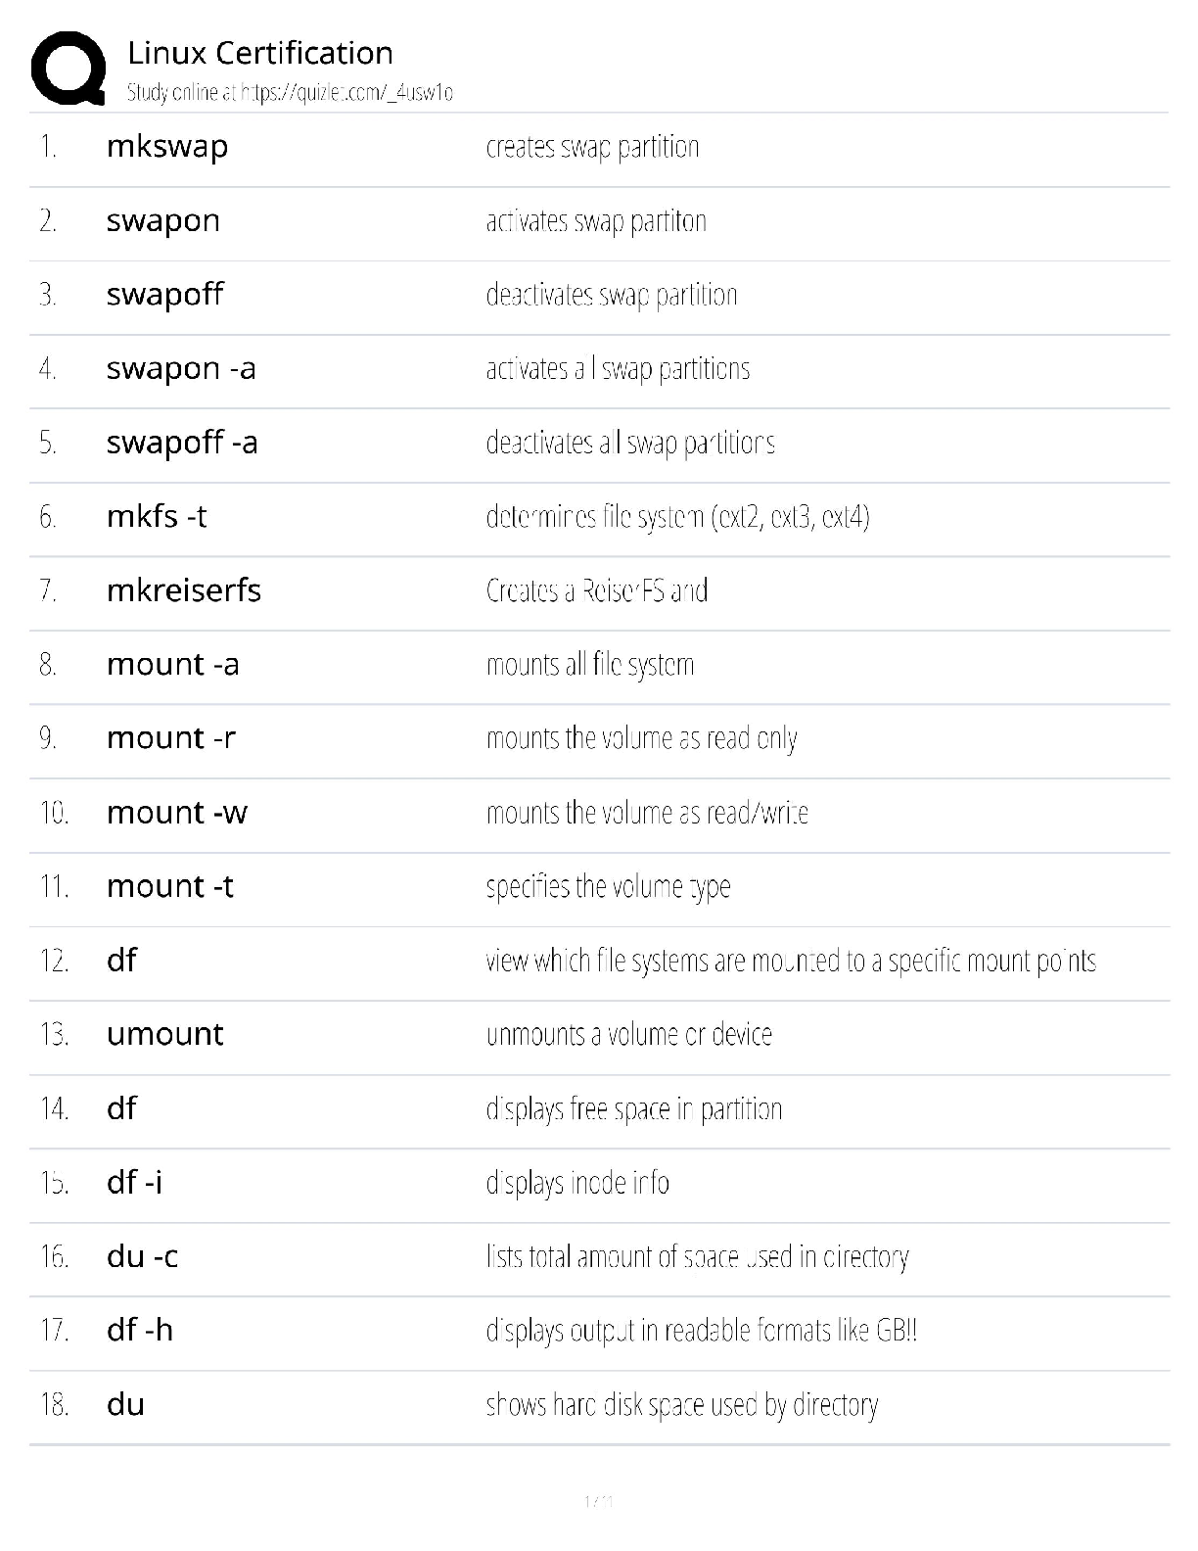This screenshot has height=1551, width=1198.
Task: Click the mount -r term
Action: 171,738
